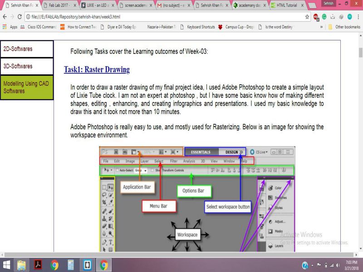Click the address bar URL field
The width and height of the screenshot is (363, 272).
tap(167, 17)
